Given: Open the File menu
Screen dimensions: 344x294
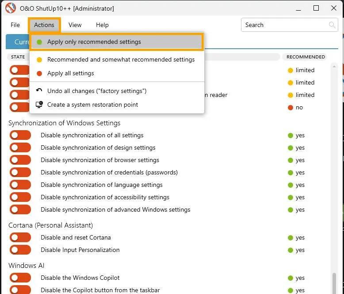Looking at the screenshot, I should click(15, 25).
